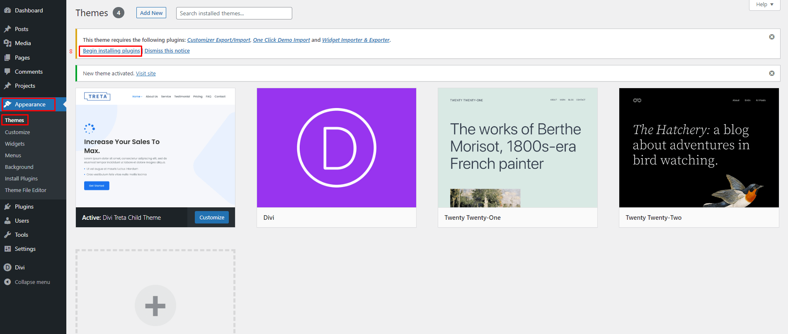Screen dimensions: 788x334
Task: Select the Twenty Twenty-One theme thumbnail
Action: pyautogui.click(x=518, y=148)
